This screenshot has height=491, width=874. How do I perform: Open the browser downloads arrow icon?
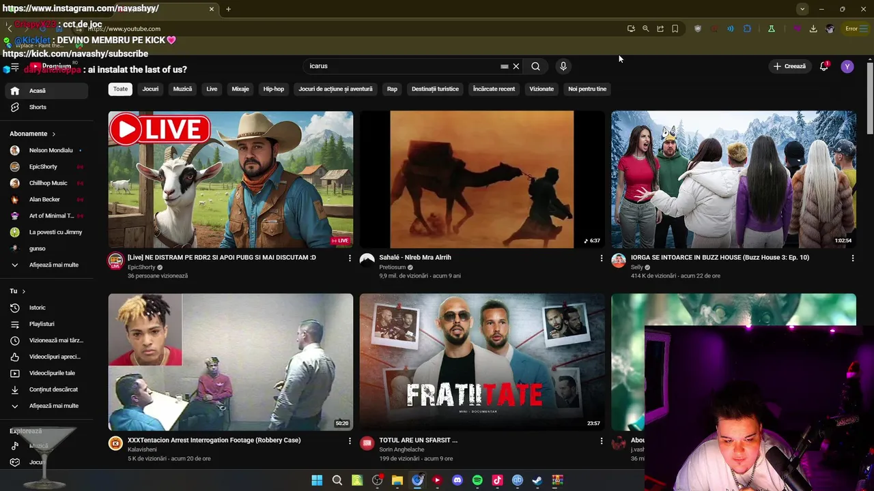click(x=813, y=29)
